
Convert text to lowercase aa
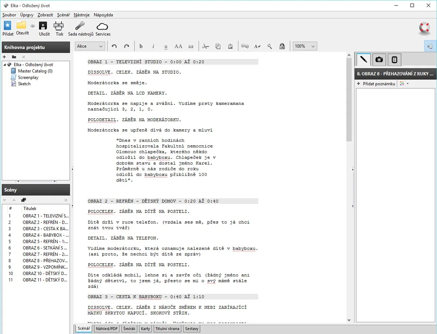click(x=191, y=46)
